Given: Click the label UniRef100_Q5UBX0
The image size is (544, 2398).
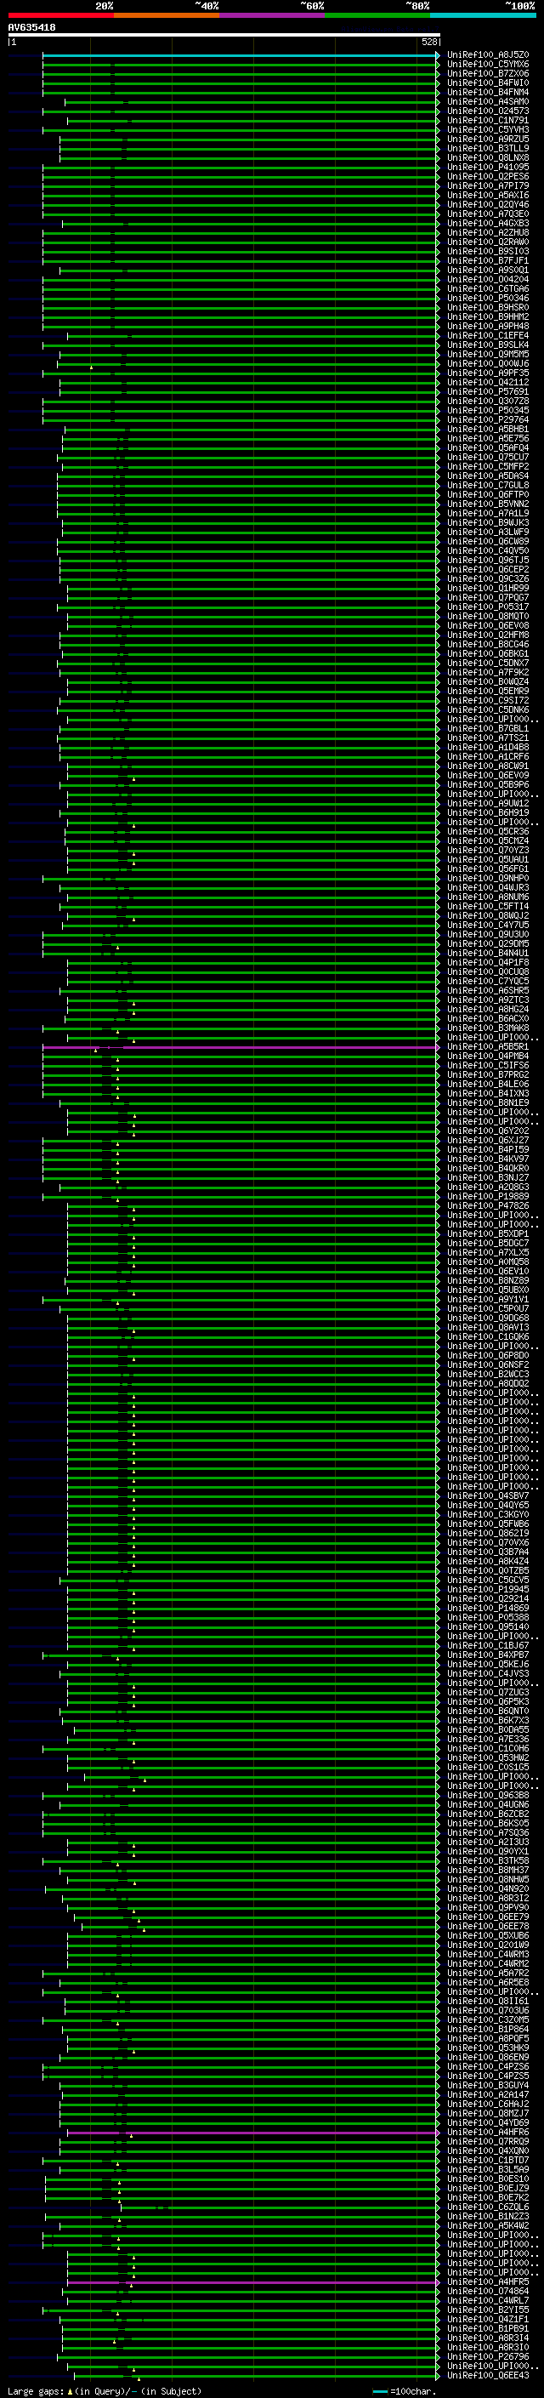Looking at the screenshot, I should click(x=488, y=1290).
